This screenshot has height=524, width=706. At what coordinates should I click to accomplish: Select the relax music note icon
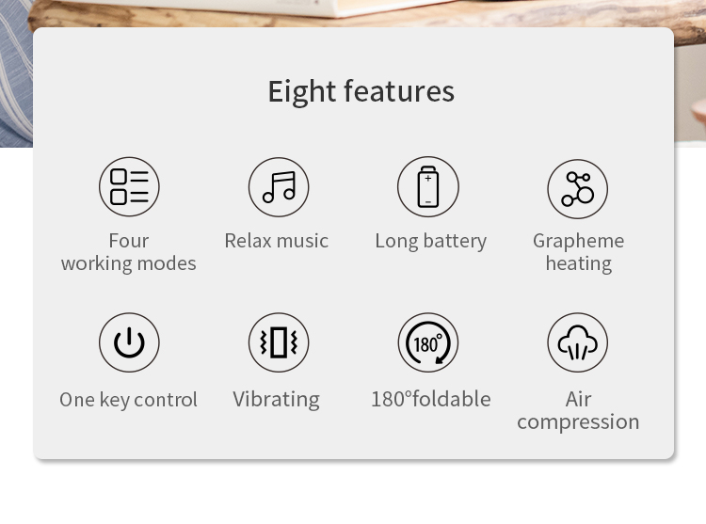tap(278, 186)
